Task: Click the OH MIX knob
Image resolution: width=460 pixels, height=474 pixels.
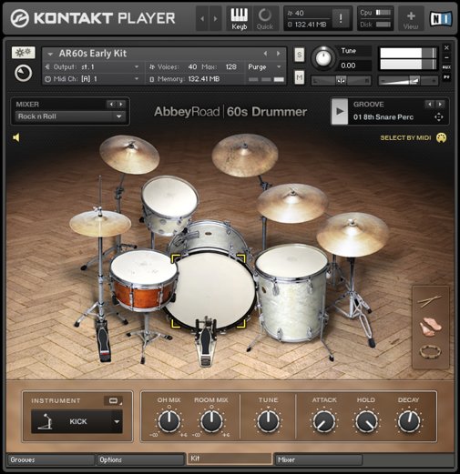Action: click(x=169, y=421)
